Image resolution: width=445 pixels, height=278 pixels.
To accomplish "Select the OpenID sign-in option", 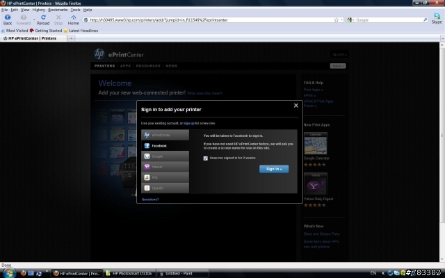I will [165, 188].
